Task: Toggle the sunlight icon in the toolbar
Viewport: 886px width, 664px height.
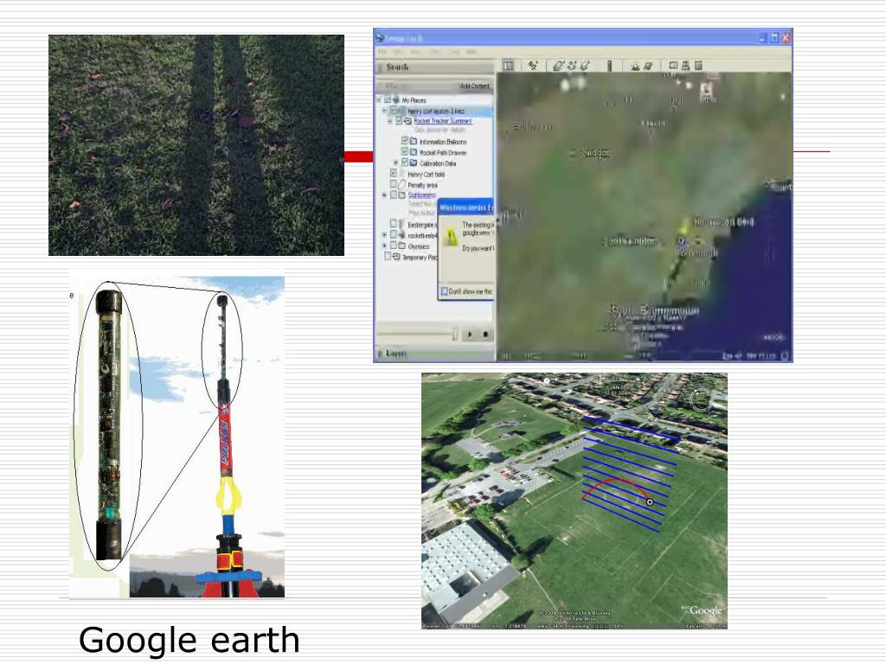Action: (635, 66)
